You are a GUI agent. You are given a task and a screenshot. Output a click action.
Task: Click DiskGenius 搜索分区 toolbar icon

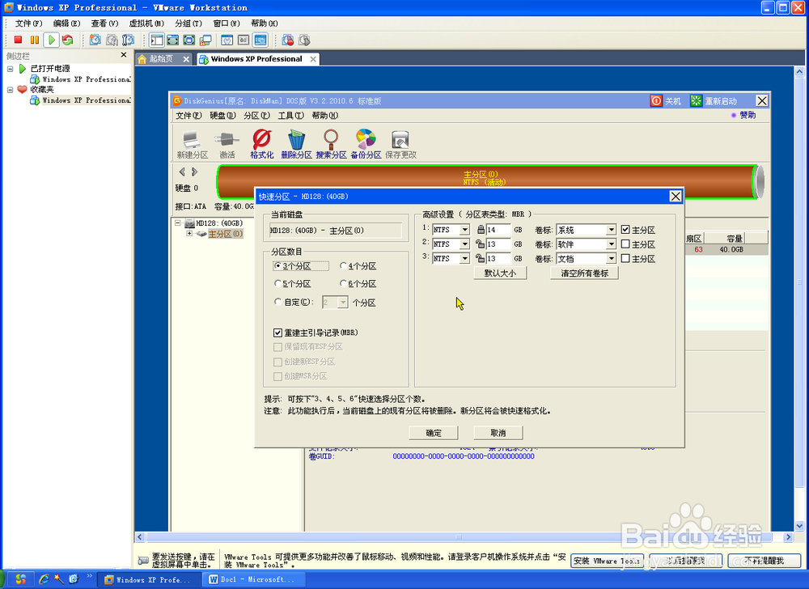coord(331,144)
